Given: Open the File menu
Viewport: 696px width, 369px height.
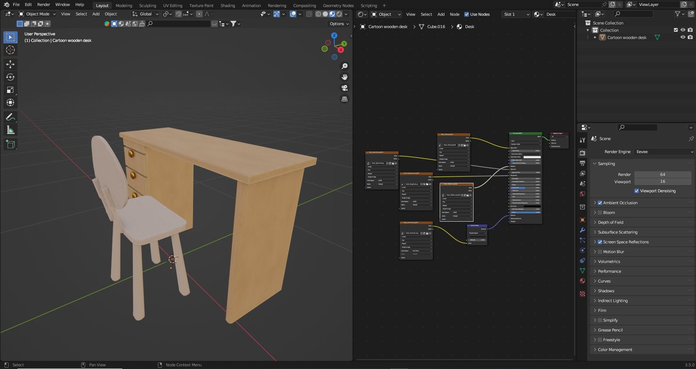Looking at the screenshot, I should point(16,5).
